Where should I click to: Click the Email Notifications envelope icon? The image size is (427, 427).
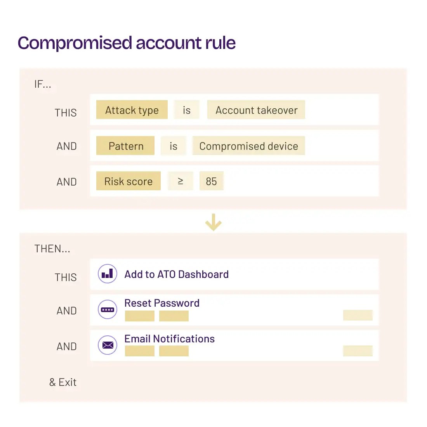tap(108, 345)
